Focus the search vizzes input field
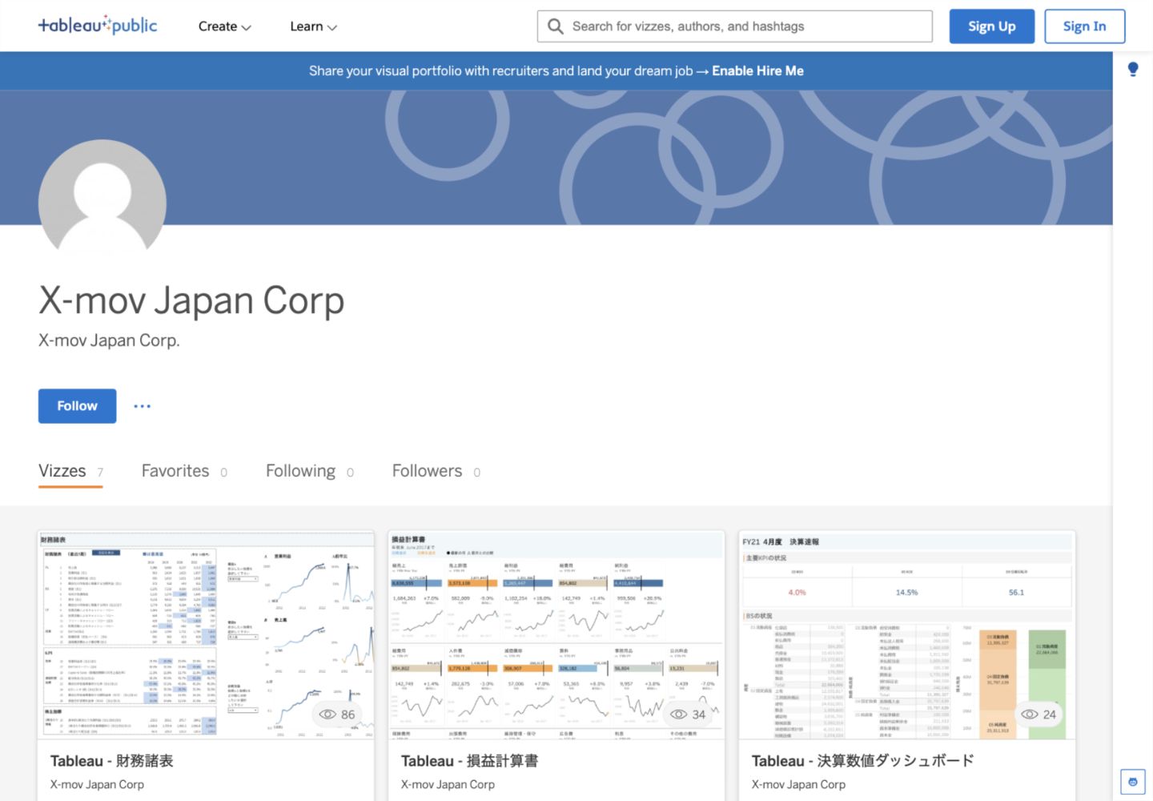Viewport: 1153px width, 801px height. [x=735, y=26]
